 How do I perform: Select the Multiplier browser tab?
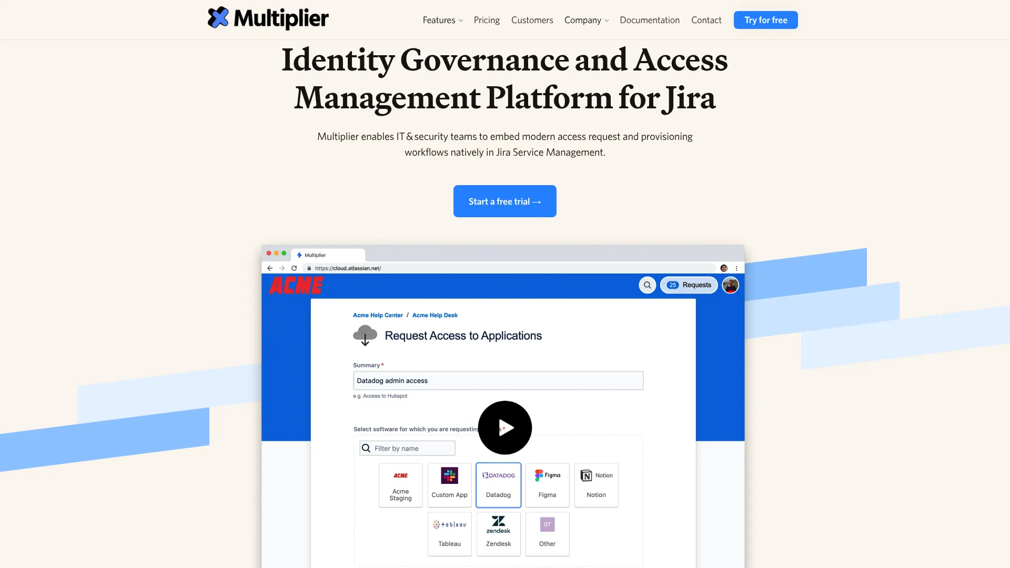(328, 255)
